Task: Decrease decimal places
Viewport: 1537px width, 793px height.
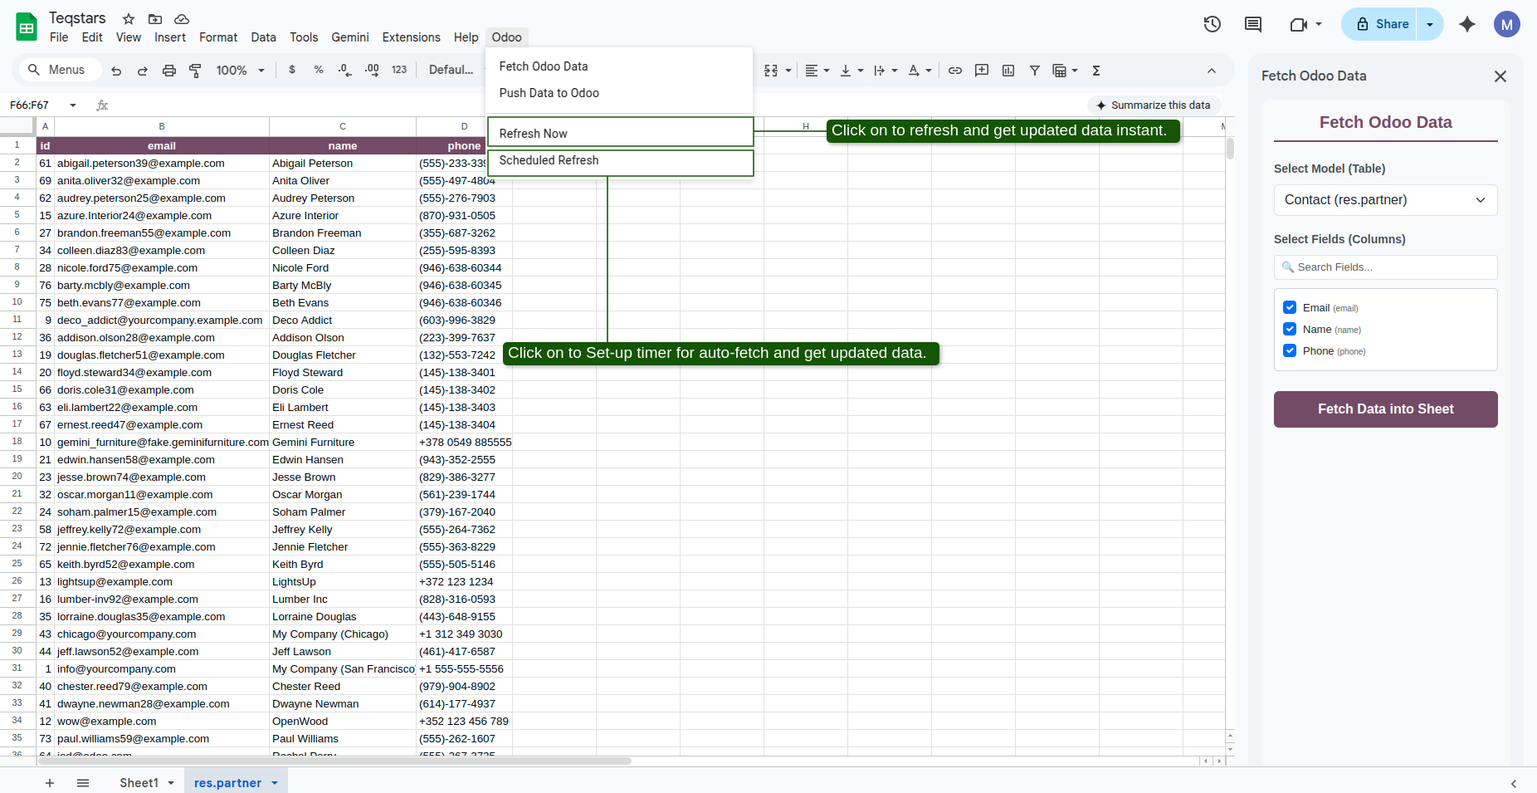Action: pyautogui.click(x=345, y=70)
